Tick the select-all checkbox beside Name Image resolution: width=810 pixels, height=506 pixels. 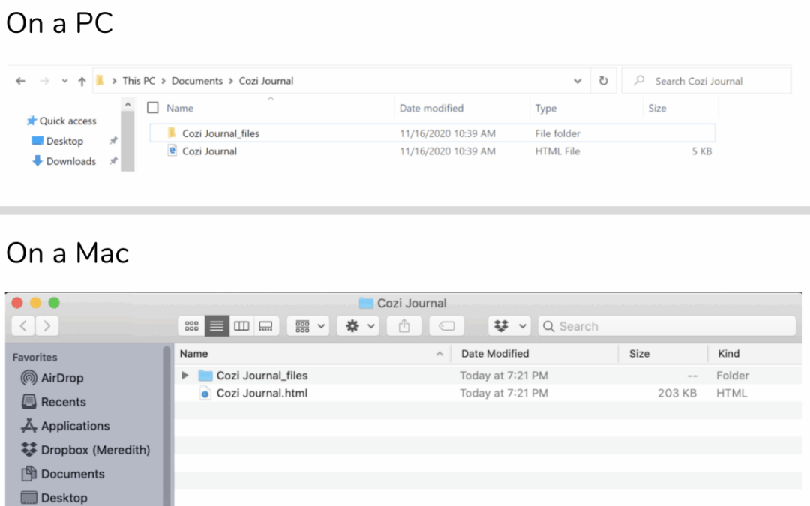(x=153, y=107)
